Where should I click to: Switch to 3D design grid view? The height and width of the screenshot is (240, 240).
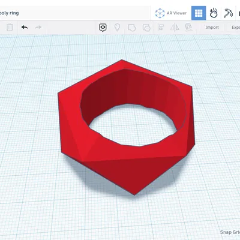[199, 13]
